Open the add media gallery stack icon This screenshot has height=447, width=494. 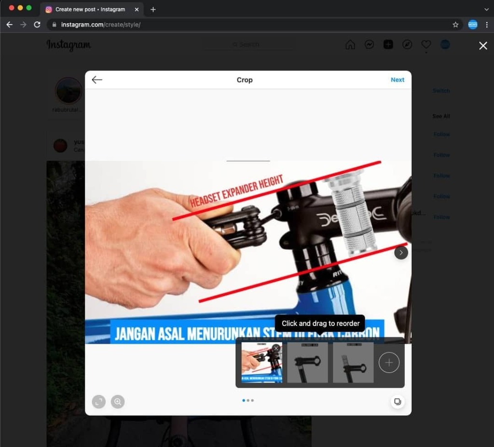click(x=398, y=402)
